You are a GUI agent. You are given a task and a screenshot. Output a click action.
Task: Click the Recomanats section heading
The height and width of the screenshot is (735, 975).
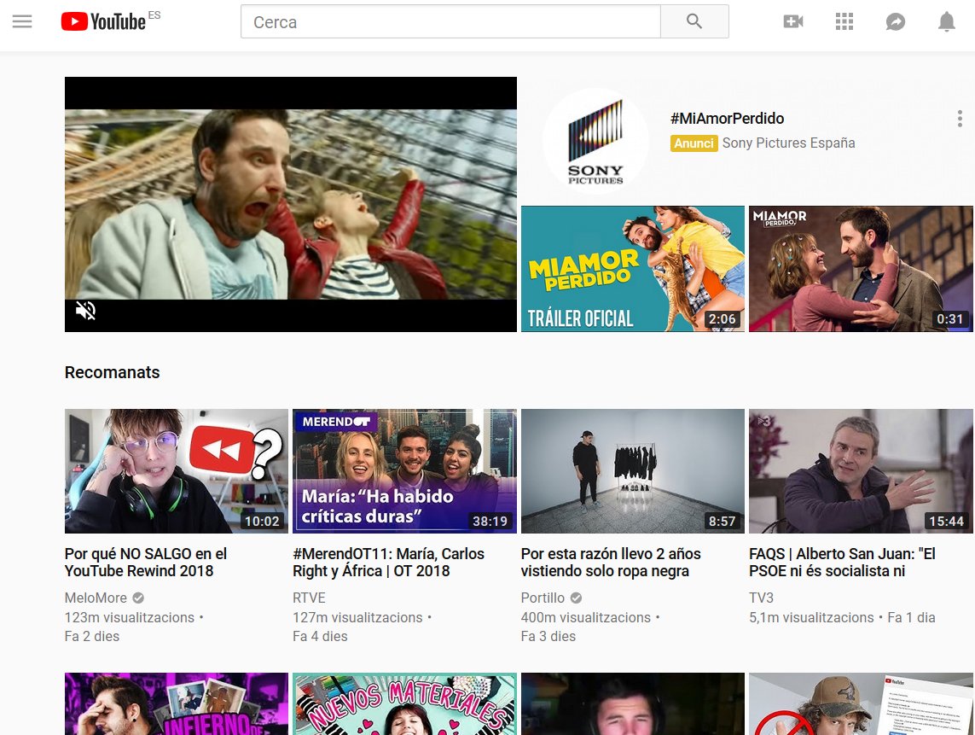pos(112,372)
